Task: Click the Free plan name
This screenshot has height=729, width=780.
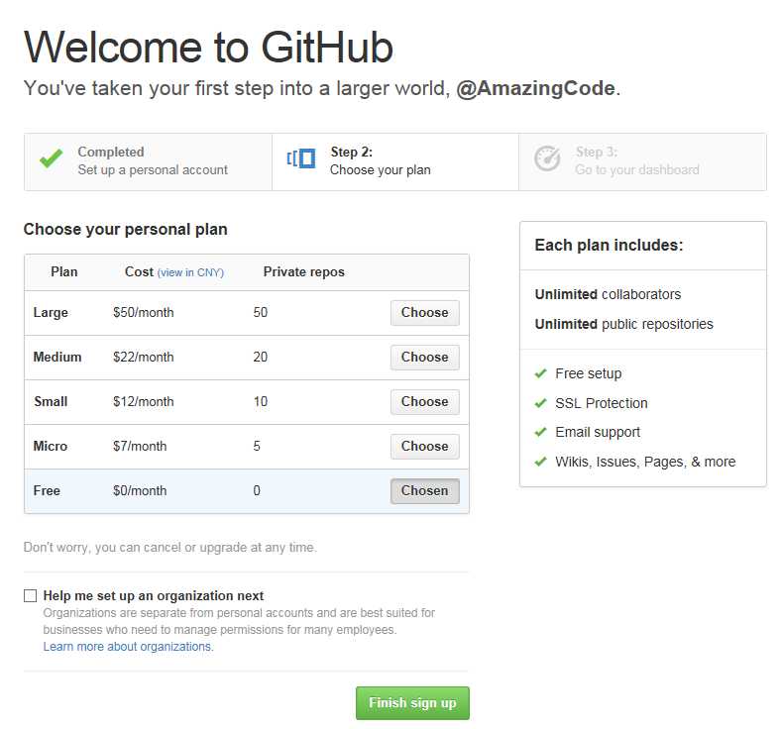Action: point(47,491)
